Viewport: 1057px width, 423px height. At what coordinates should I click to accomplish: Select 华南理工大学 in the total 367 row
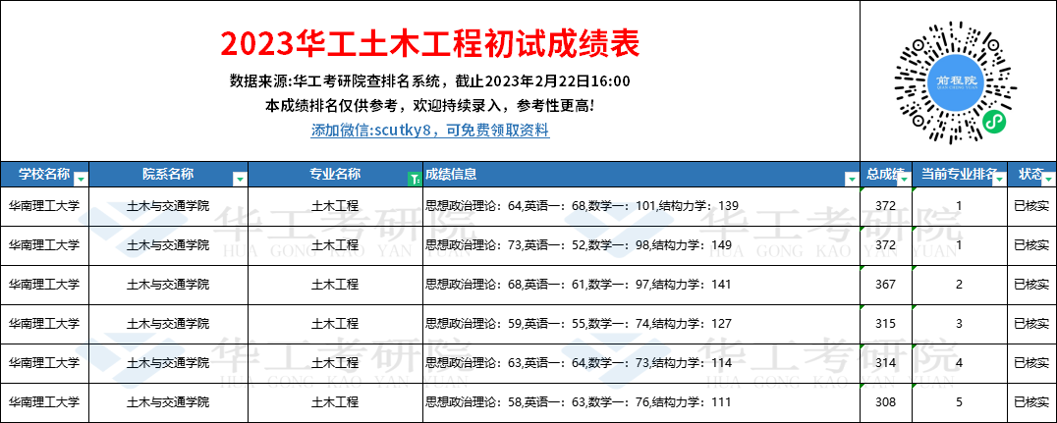pyautogui.click(x=44, y=285)
